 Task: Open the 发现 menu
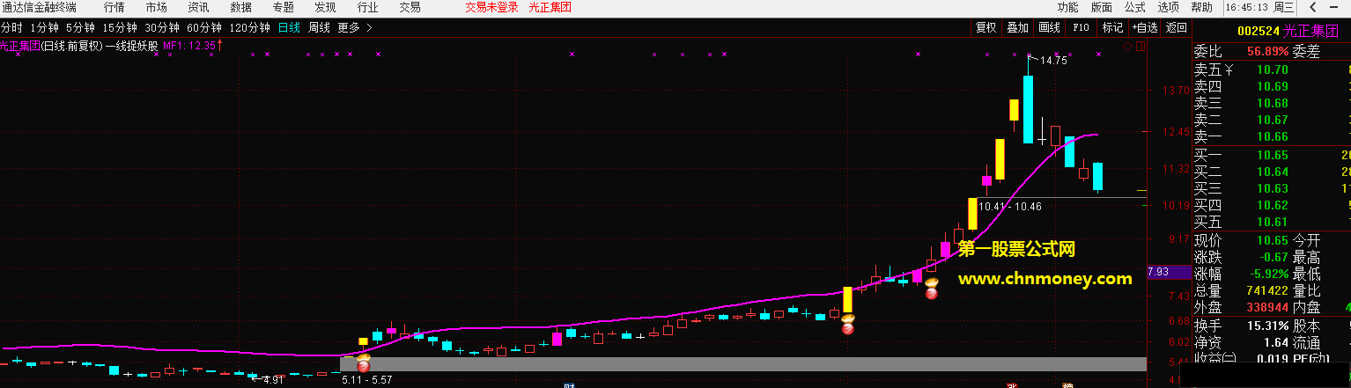[325, 7]
